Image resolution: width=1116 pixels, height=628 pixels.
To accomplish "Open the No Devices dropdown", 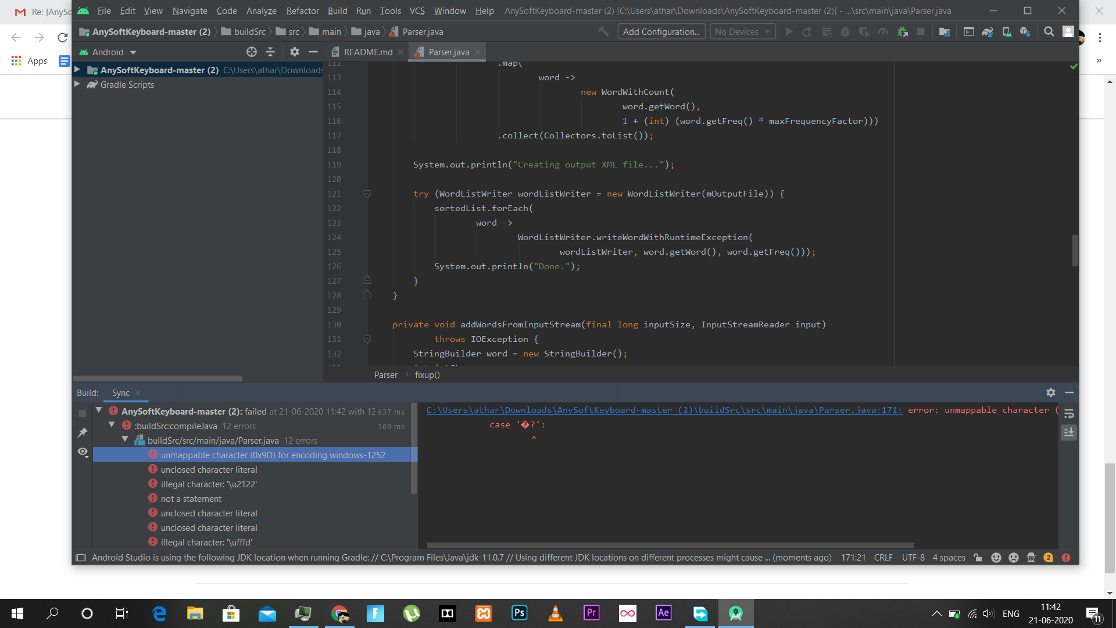I will [742, 32].
